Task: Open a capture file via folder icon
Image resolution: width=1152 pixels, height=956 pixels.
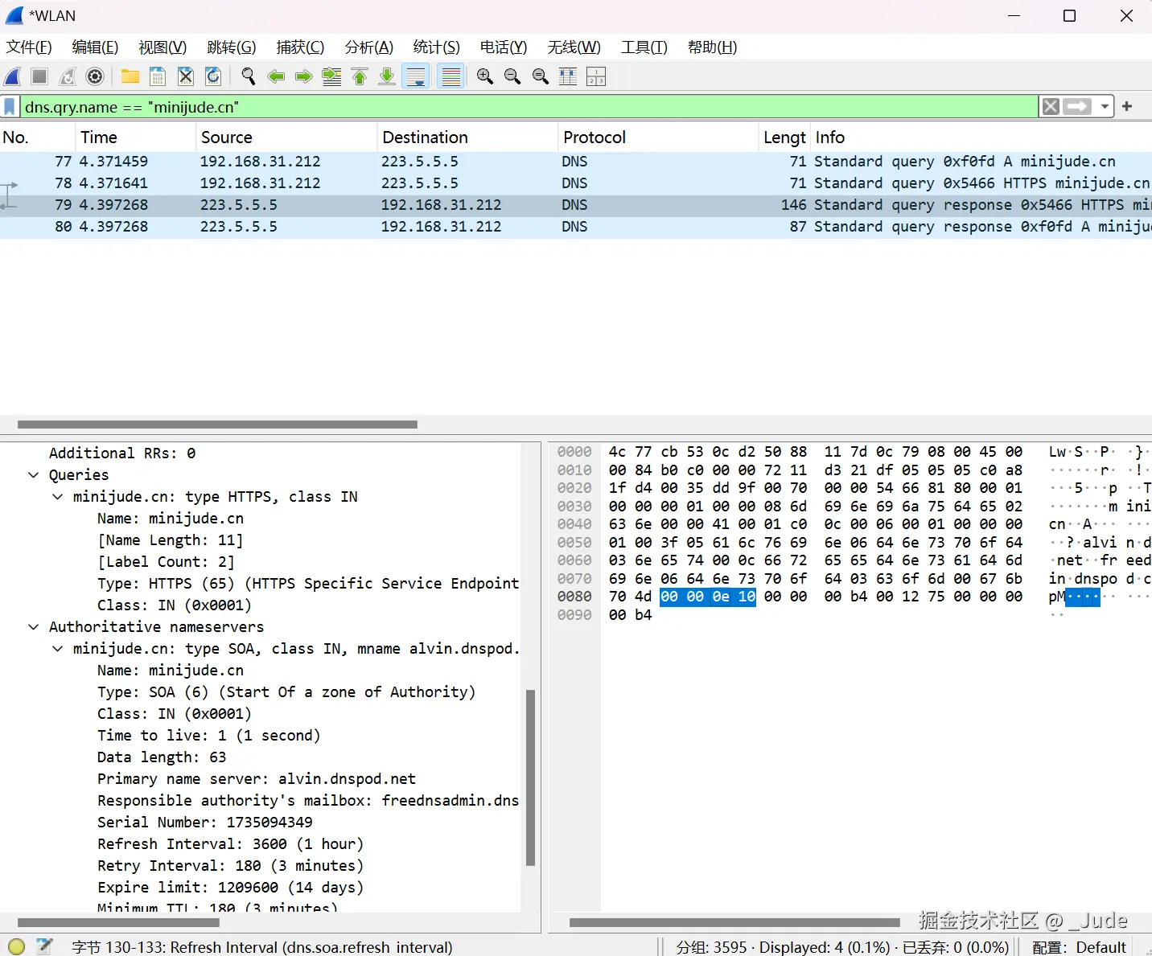Action: coord(130,76)
